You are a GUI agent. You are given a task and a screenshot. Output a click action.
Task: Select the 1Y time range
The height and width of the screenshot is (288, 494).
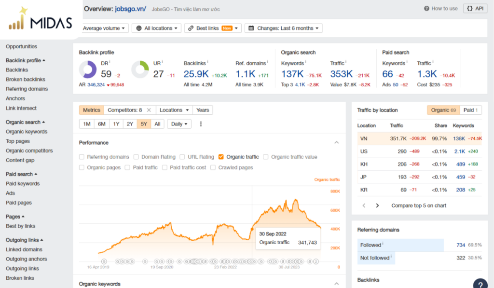coord(116,124)
